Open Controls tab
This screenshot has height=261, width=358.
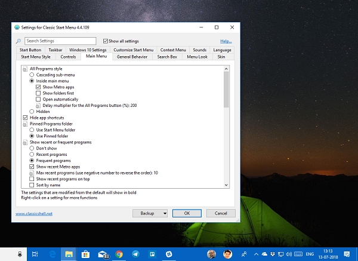(68, 57)
